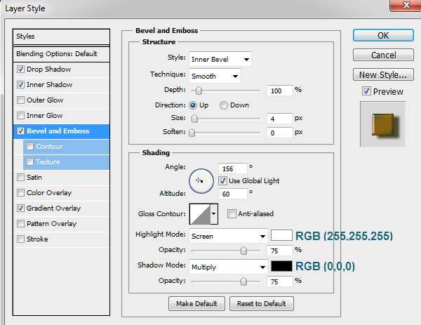Screen dimensions: 421x325
Task: Click the Depth percentage input field
Action: (x=279, y=91)
